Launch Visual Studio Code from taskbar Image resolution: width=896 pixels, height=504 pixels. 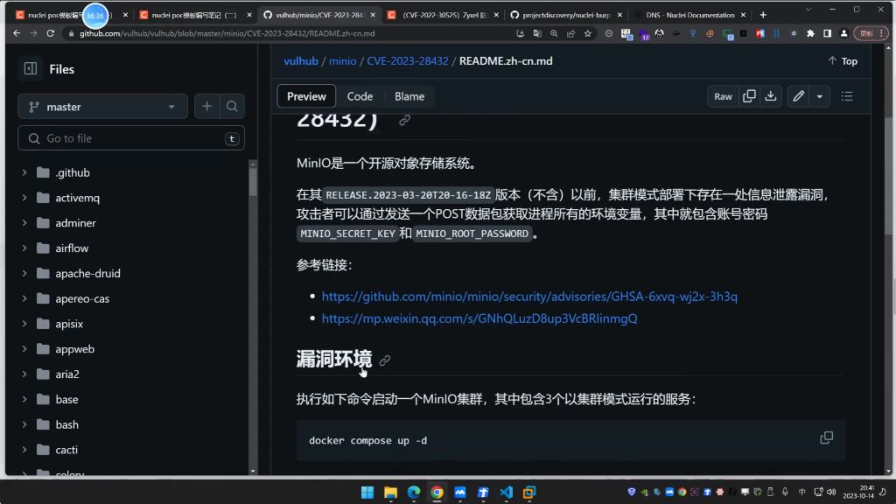pyautogui.click(x=507, y=492)
